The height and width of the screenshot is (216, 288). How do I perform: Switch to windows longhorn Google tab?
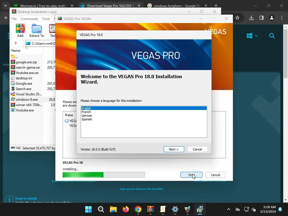(177, 6)
